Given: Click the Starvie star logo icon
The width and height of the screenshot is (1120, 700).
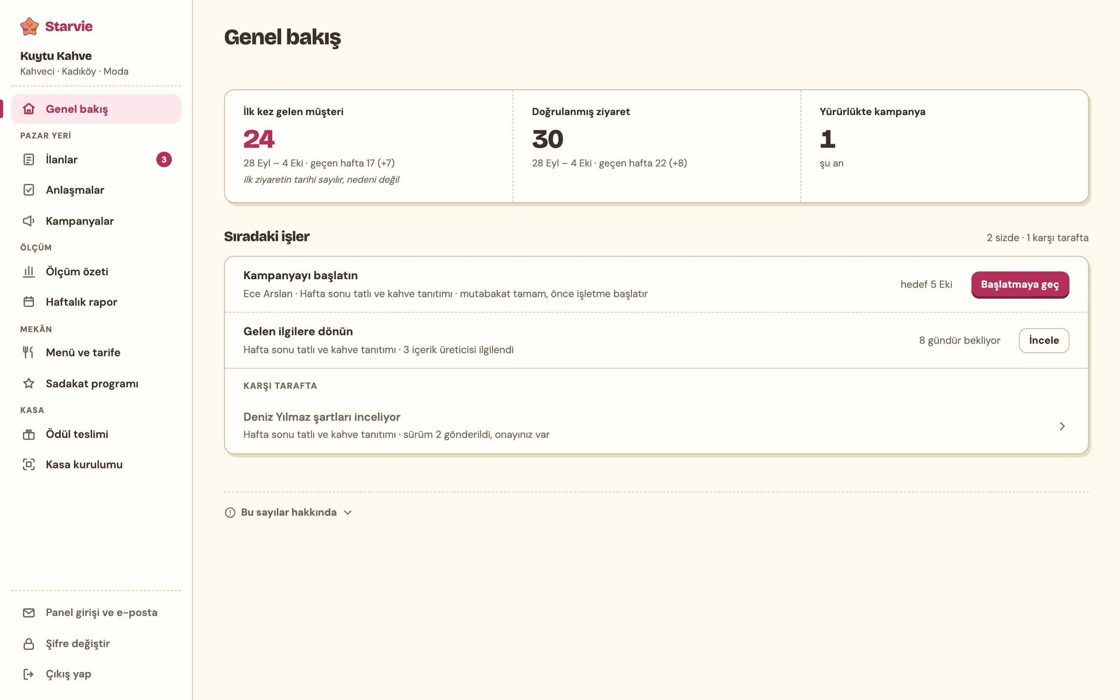Looking at the screenshot, I should point(30,26).
